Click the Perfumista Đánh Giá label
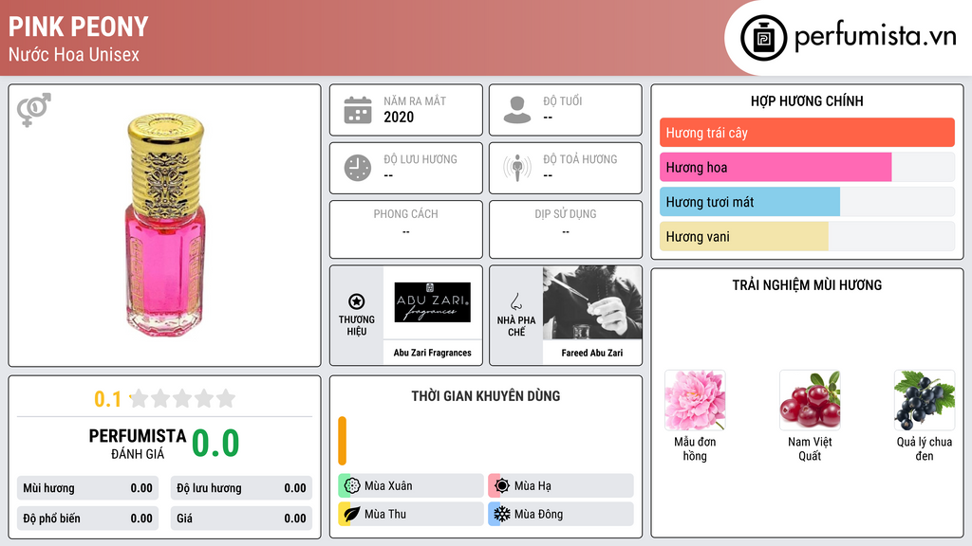Image resolution: width=972 pixels, height=546 pixels. [138, 444]
